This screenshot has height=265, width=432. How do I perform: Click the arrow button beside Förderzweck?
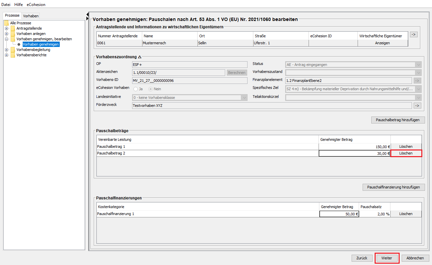pos(417,106)
